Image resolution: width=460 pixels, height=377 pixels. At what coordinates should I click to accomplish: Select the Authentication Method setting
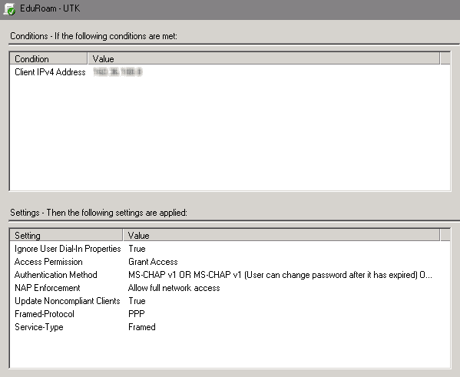56,275
